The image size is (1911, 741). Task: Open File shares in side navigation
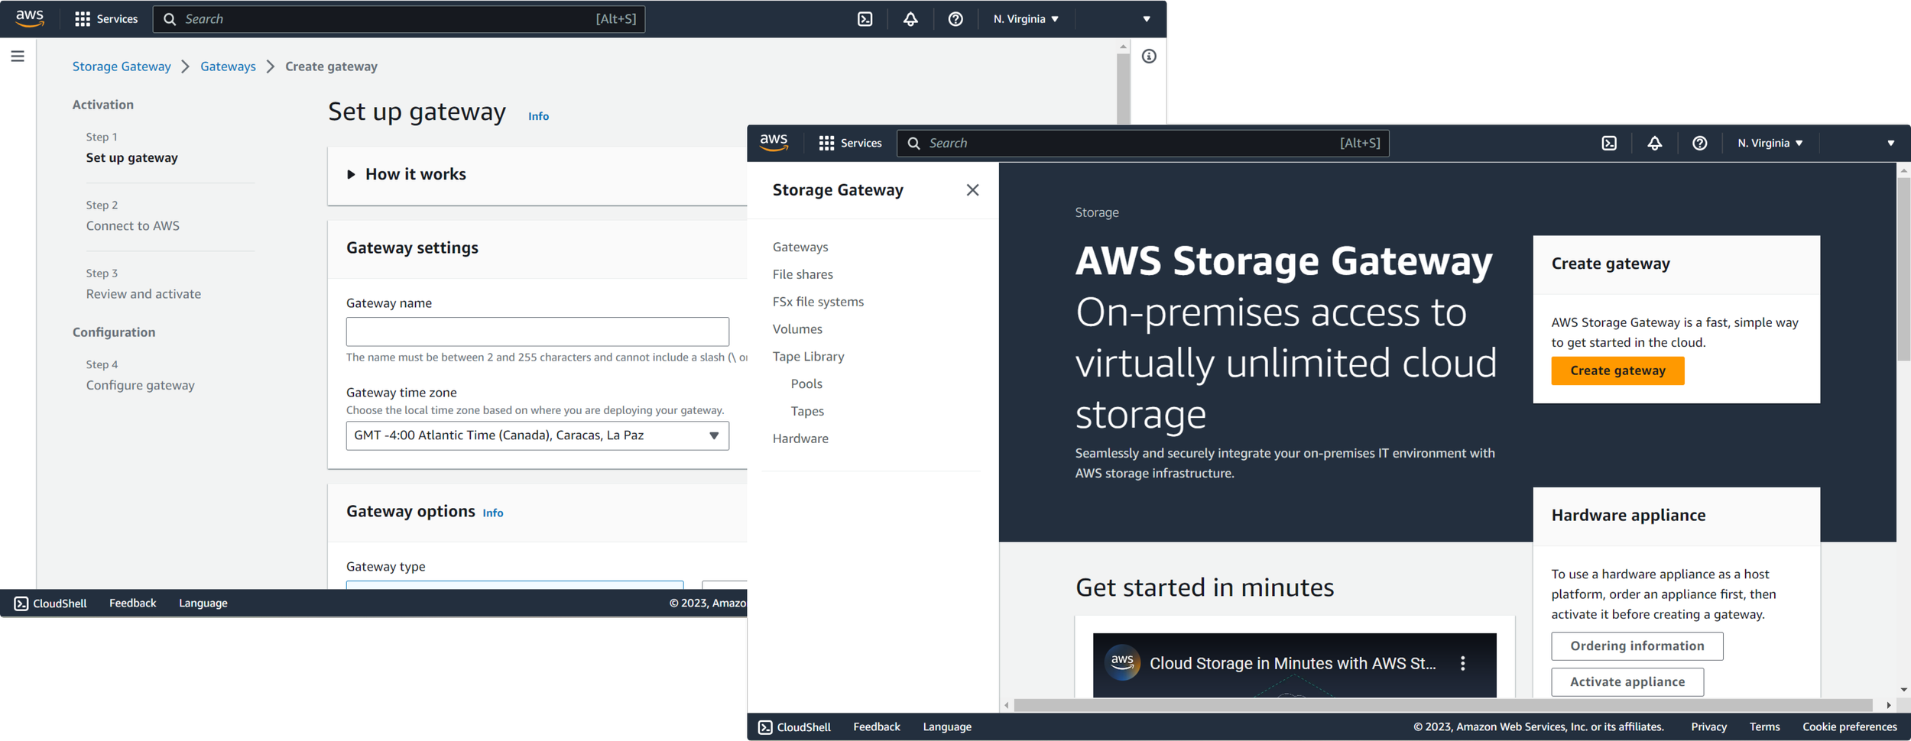pos(803,274)
